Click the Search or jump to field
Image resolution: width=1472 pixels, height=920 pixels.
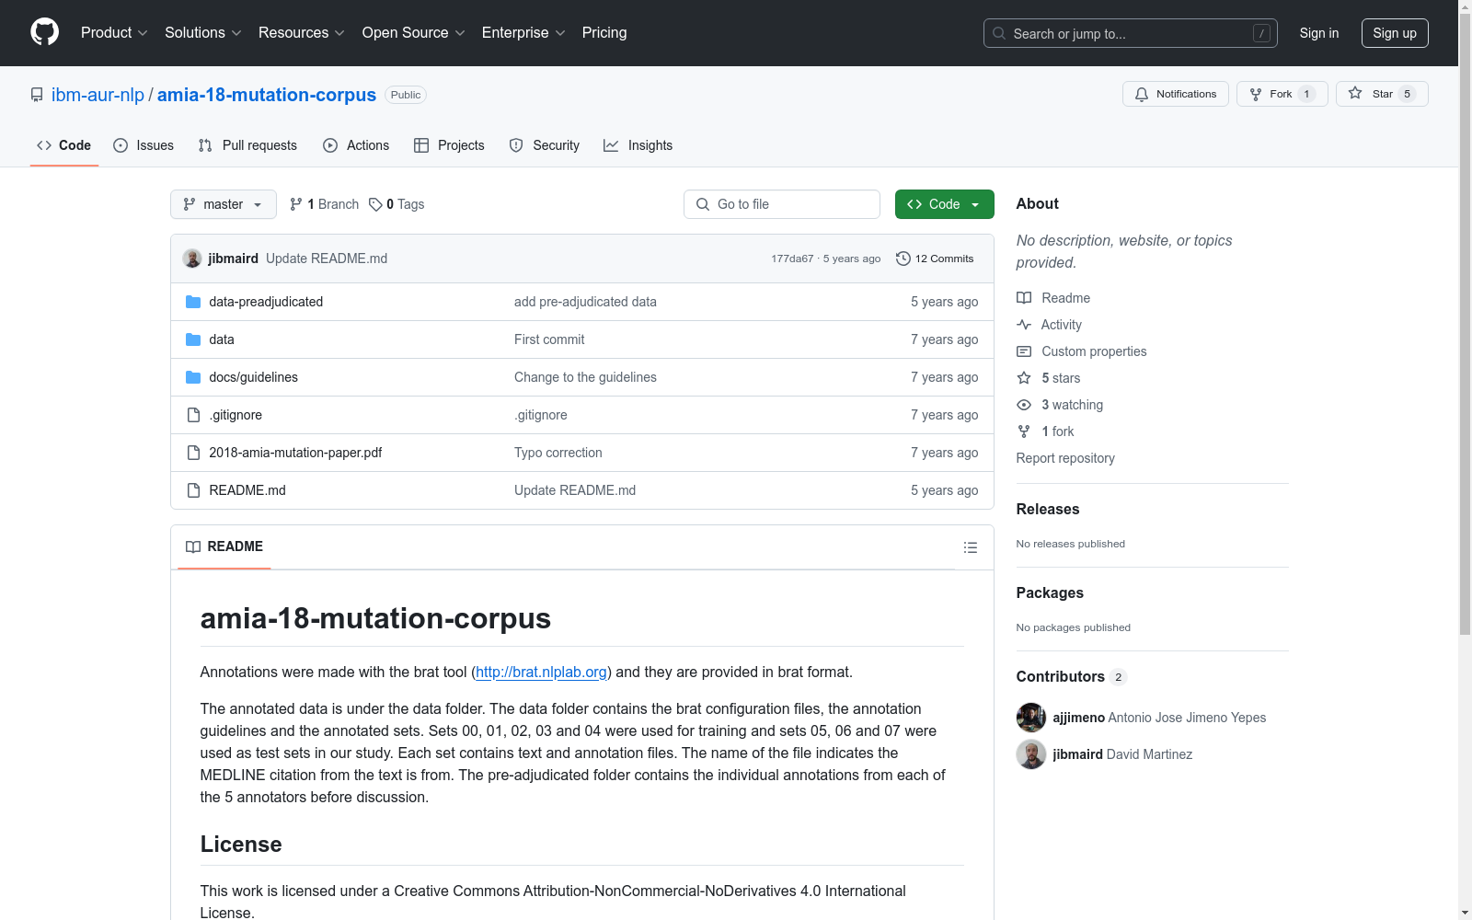pyautogui.click(x=1131, y=33)
